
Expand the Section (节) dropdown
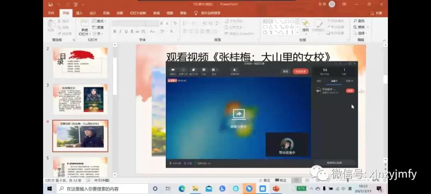[x=97, y=34]
